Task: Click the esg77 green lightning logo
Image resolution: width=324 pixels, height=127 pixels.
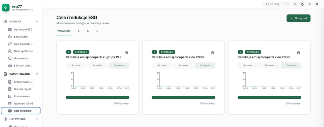Action: [x=6, y=8]
